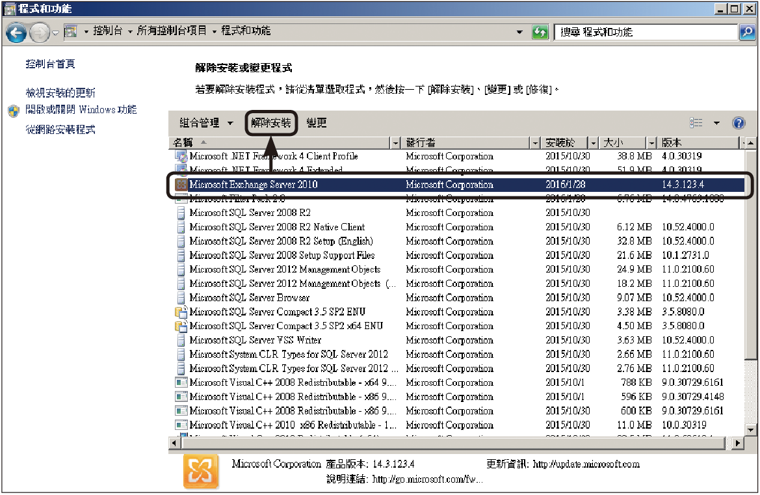Image resolution: width=760 pixels, height=495 pixels.
Task: Click the 2016/1/28 install date of Exchange Server
Action: (x=565, y=184)
